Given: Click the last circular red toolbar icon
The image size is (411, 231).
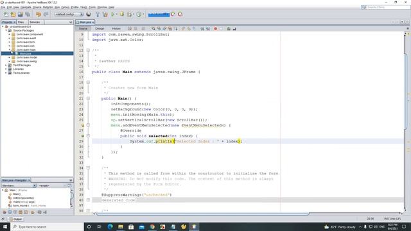Looking at the screenshot, I should [180, 14].
